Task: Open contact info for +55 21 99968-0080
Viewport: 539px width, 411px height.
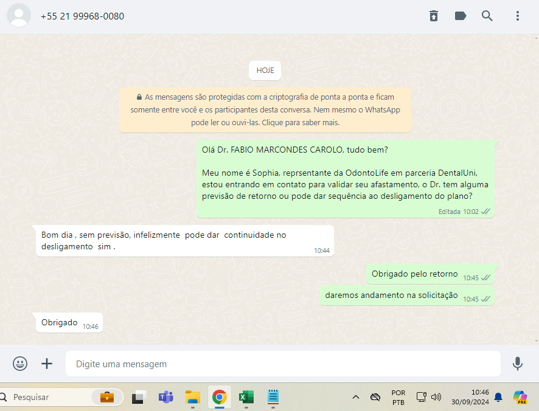Action: (82, 16)
